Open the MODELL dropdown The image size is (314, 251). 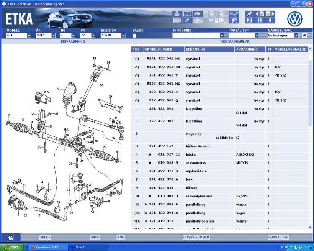click(29, 36)
